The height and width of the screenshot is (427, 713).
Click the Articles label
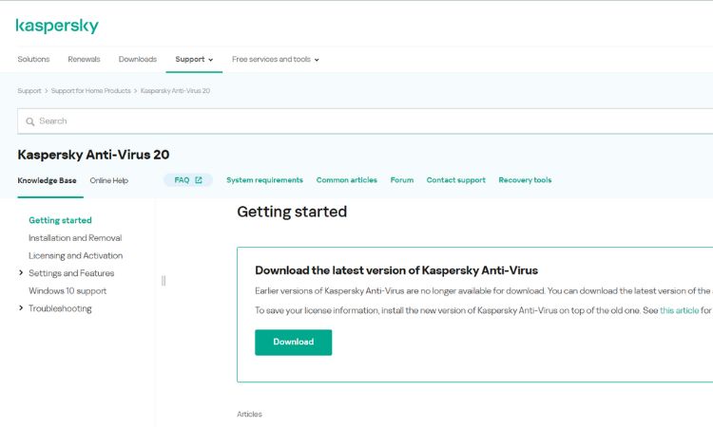[249, 415]
